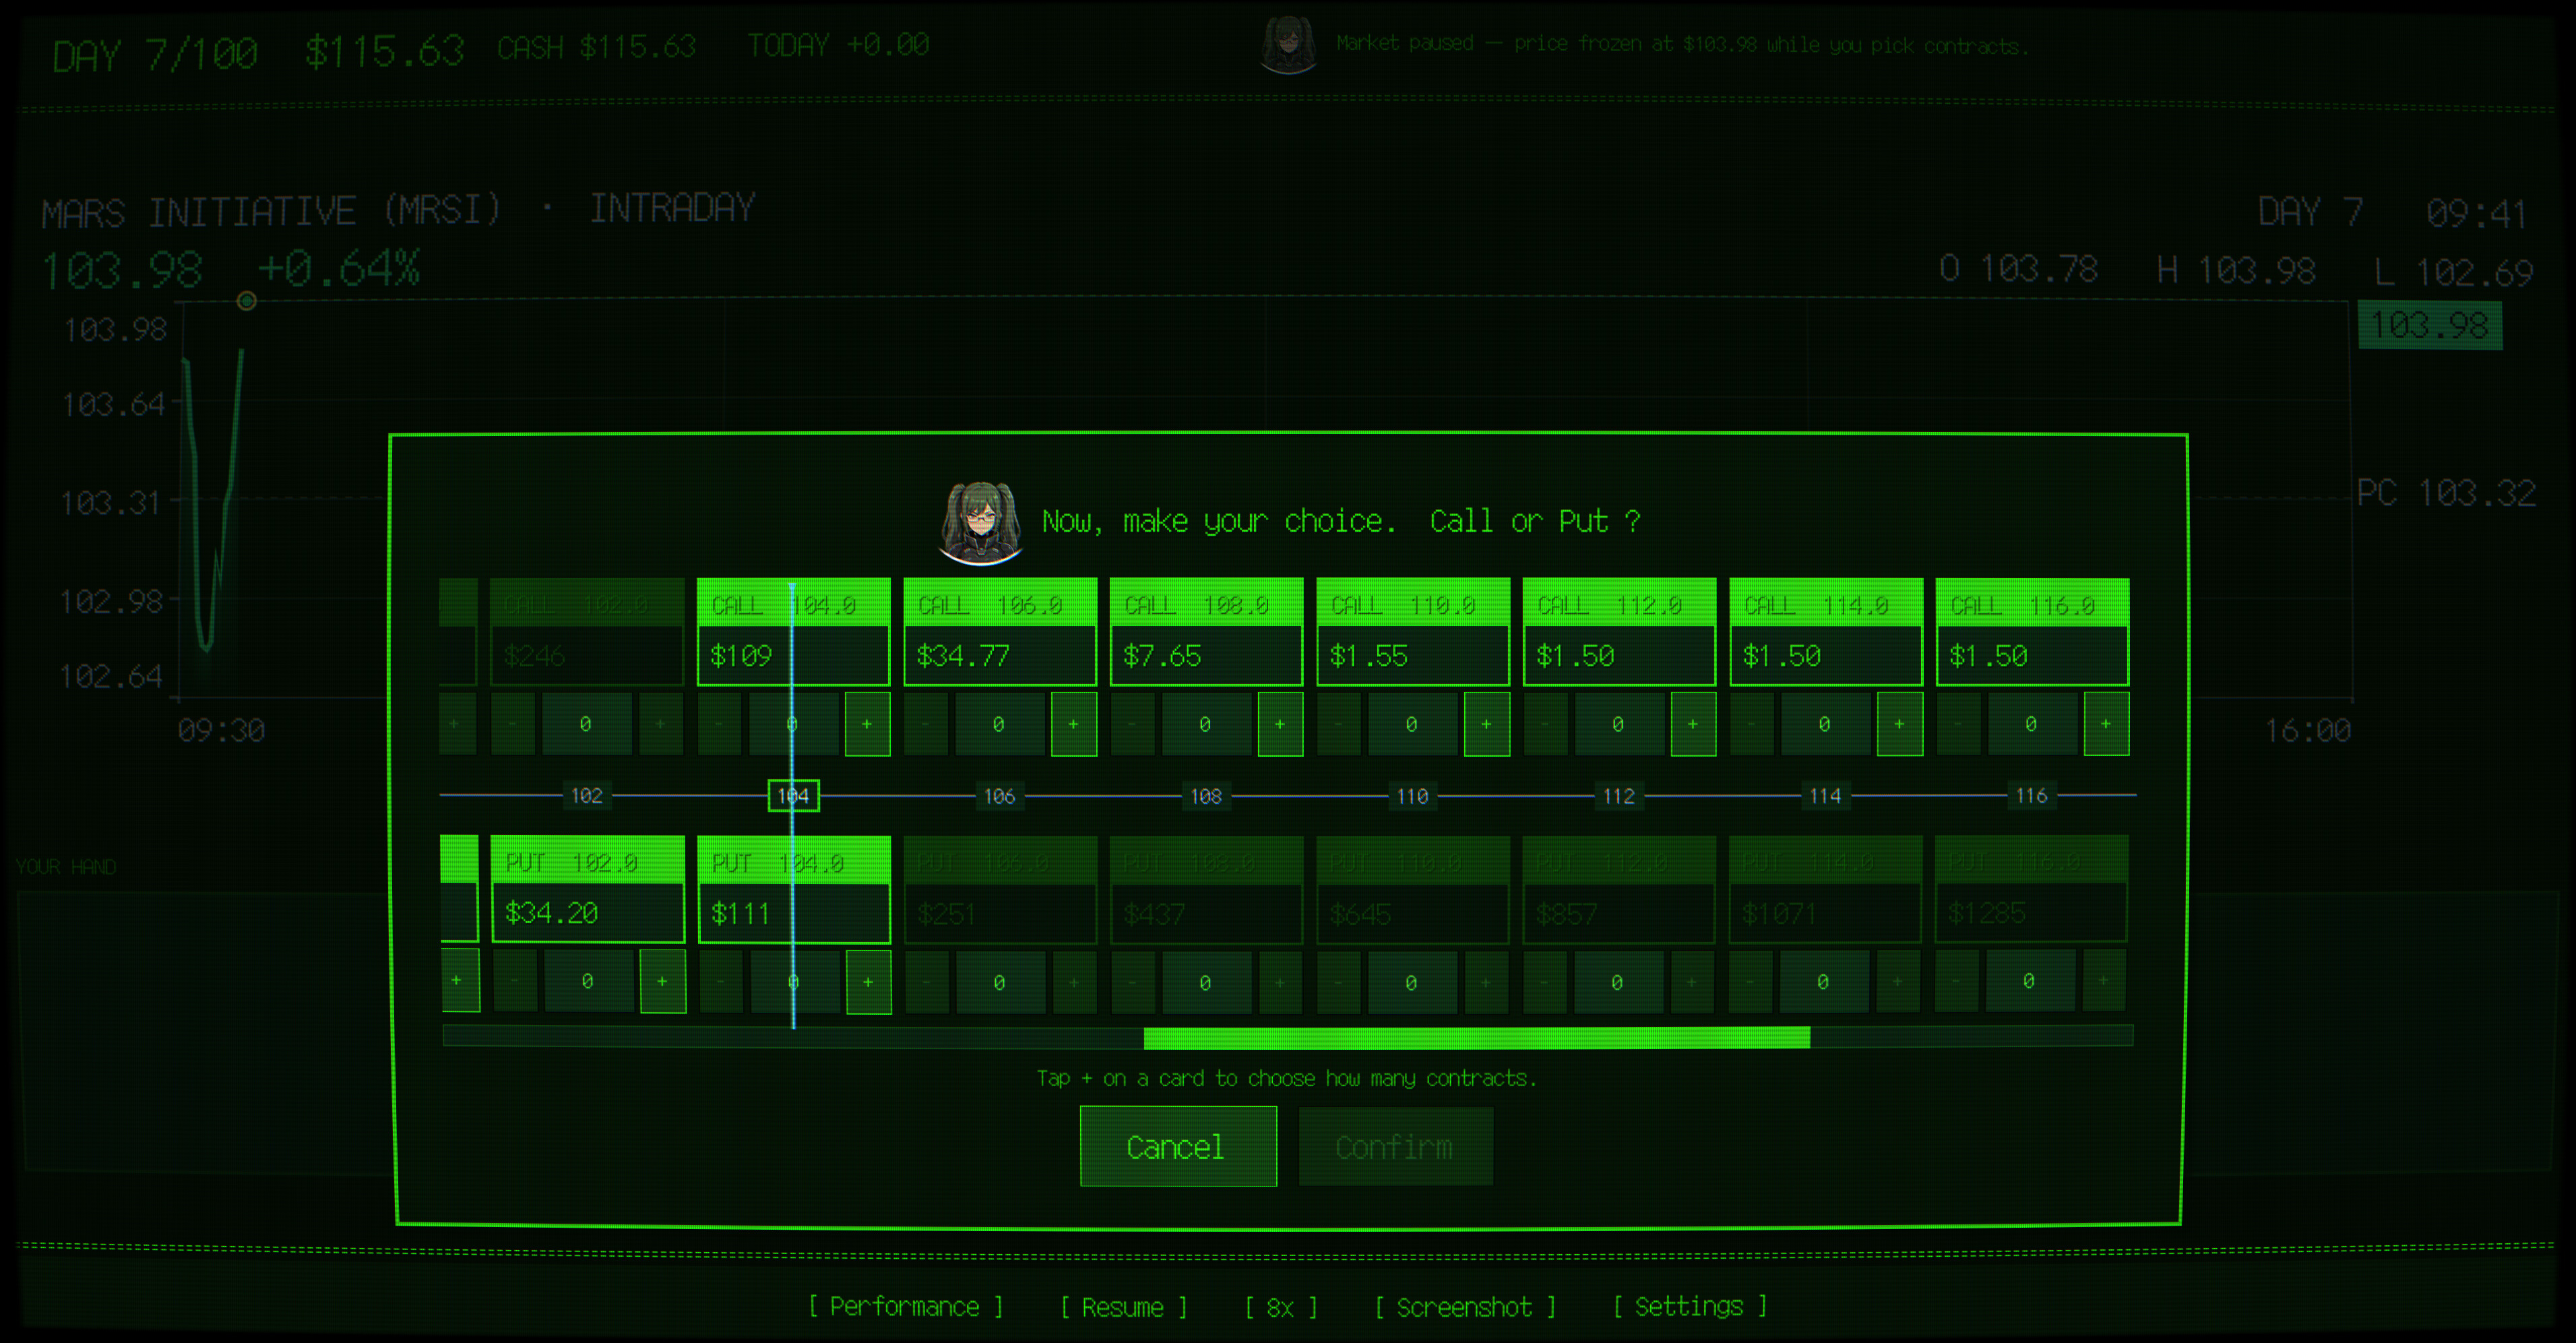Select the CALL 112.0 card priced $1.50
Screen dimensions: 2576x1343
tap(1619, 632)
